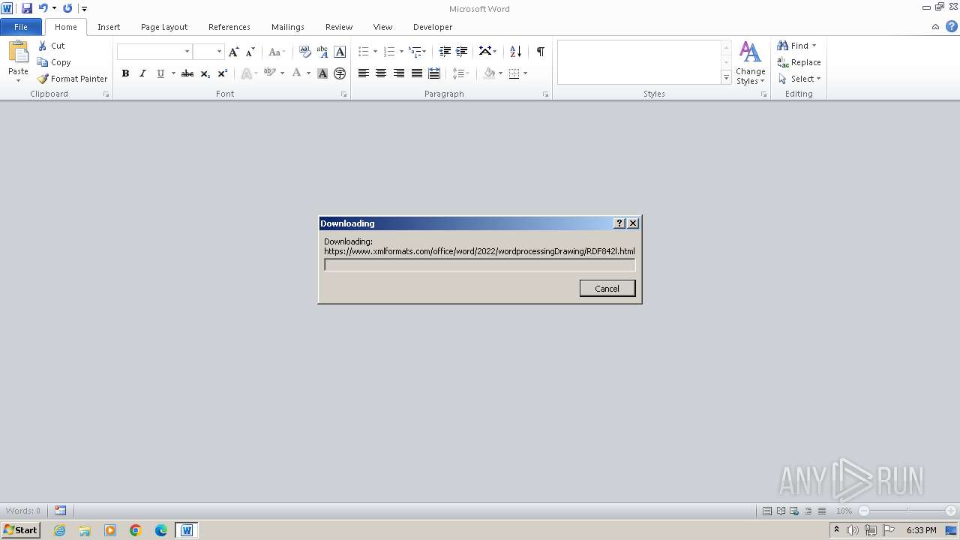
Task: Click Character Shading icon
Action: (x=322, y=73)
